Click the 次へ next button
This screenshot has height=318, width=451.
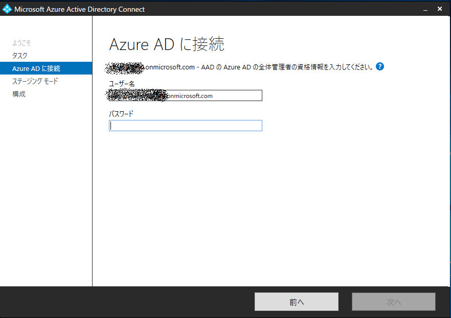[394, 302]
